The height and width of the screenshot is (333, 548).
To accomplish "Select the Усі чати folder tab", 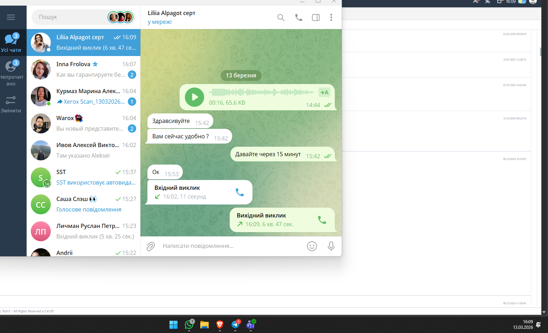I will tap(11, 43).
